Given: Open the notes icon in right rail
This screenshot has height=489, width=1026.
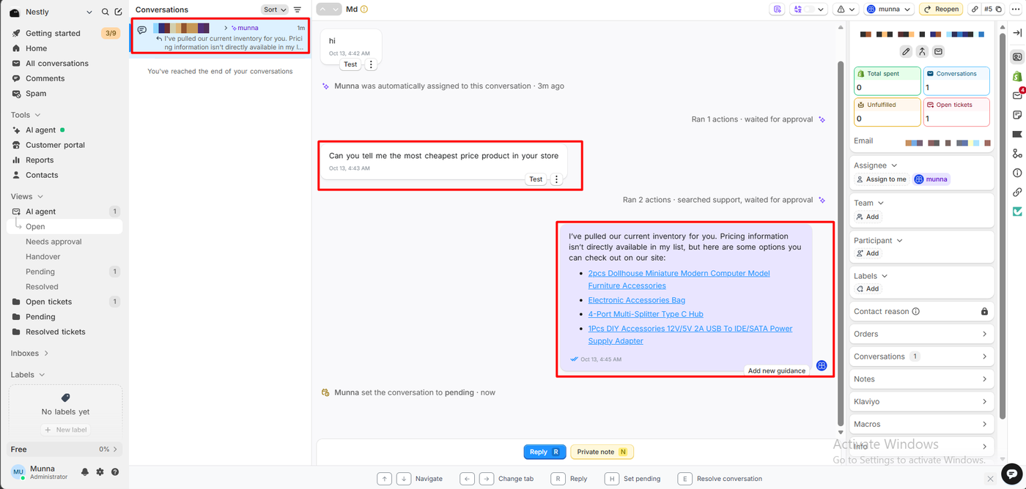Looking at the screenshot, I should pos(1017,115).
